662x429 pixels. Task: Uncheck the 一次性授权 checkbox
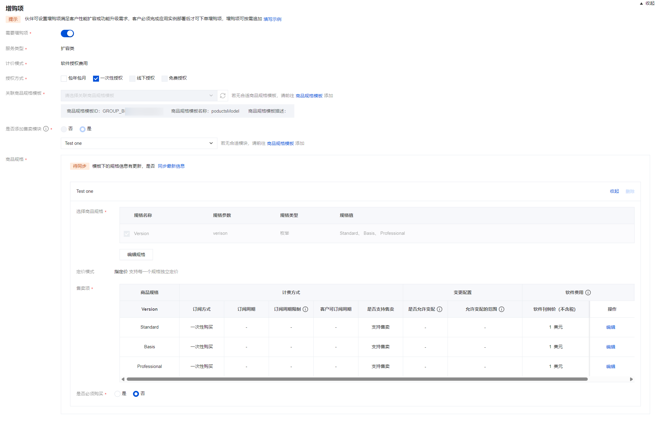tap(96, 78)
